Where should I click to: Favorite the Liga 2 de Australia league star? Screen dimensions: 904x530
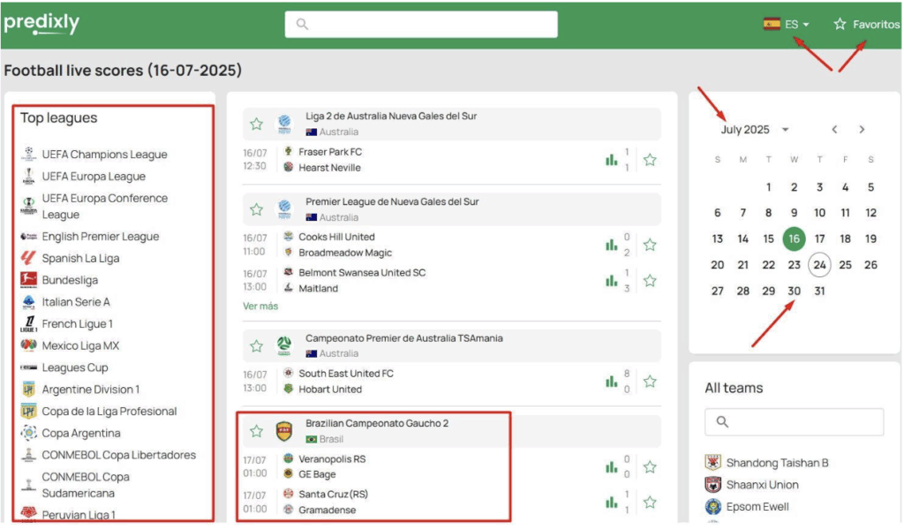pyautogui.click(x=256, y=124)
